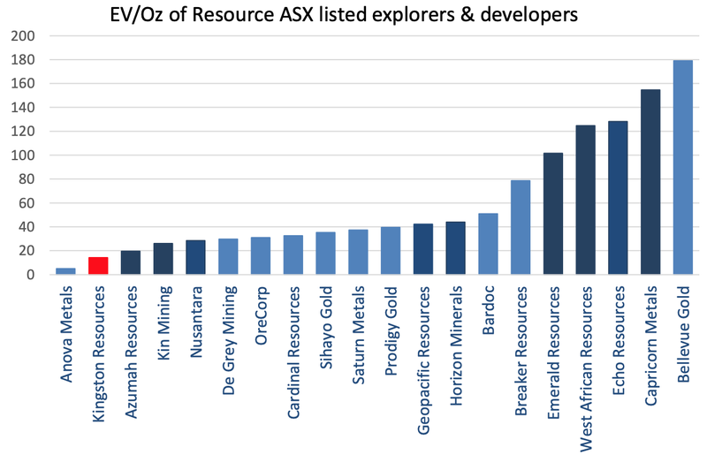Image resolution: width=707 pixels, height=455 pixels.
Task: Select the Capricorn Metals bar
Action: coord(650,182)
